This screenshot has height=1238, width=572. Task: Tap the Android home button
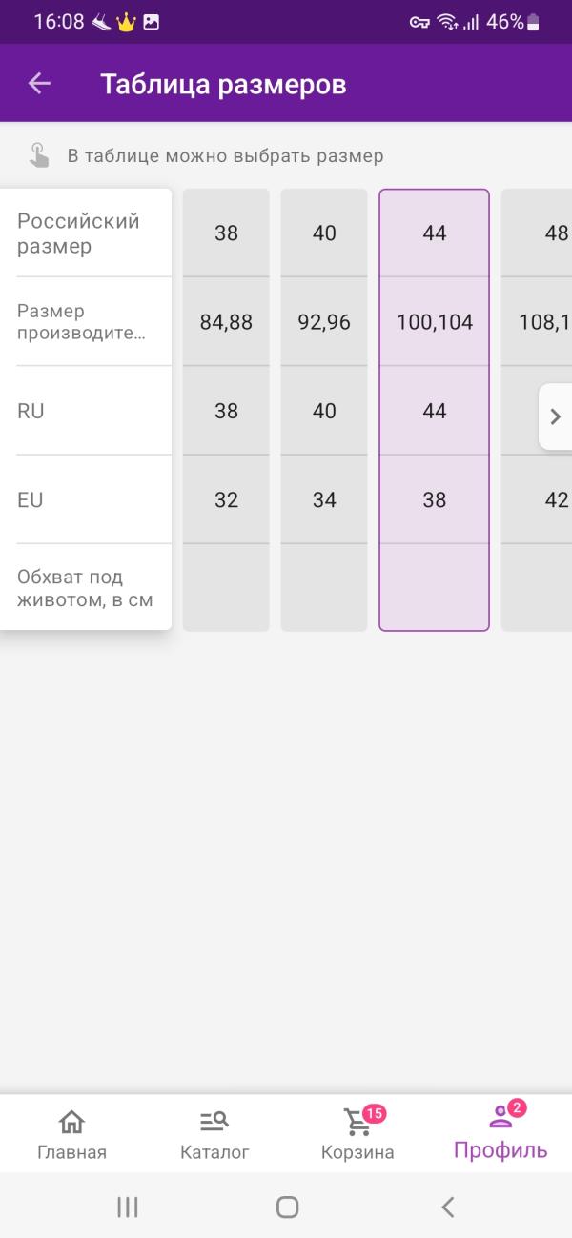pos(287,1207)
